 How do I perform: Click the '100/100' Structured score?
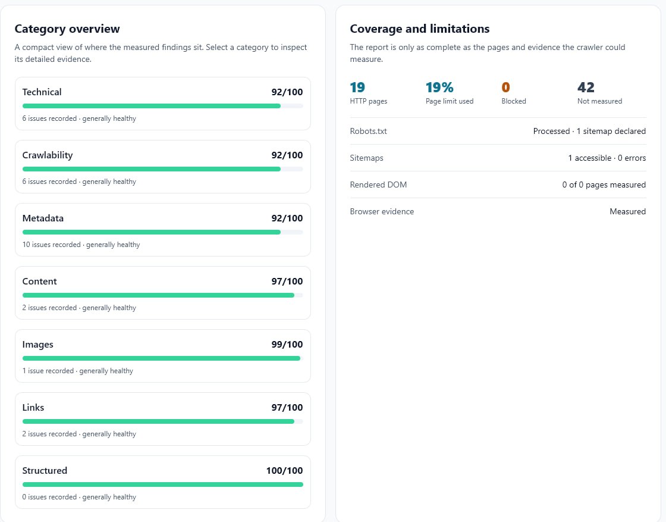tap(285, 471)
